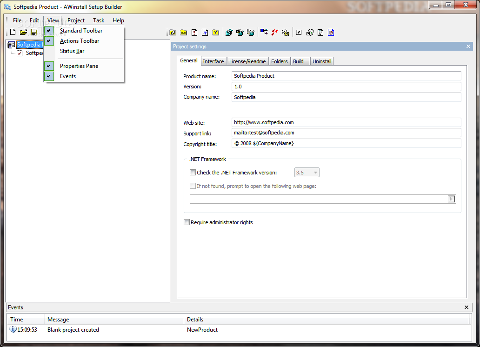The height and width of the screenshot is (347, 480).
Task: Click the arrow button at end of web page field
Action: click(x=452, y=199)
